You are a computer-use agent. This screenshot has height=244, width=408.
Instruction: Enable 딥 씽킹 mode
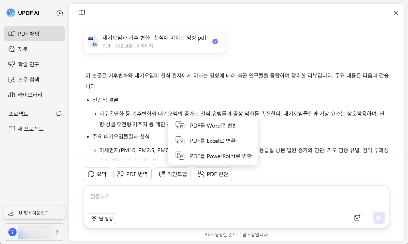coord(102,218)
